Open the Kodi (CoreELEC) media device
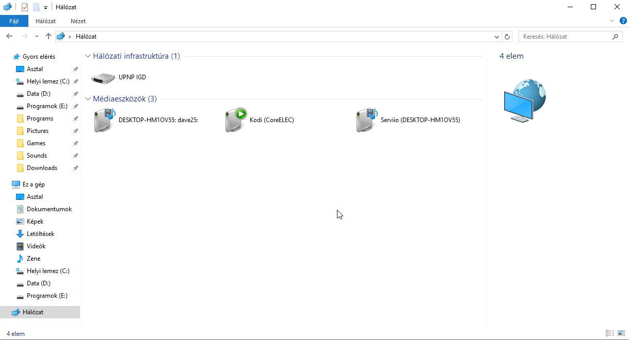The width and height of the screenshot is (629, 340). click(x=260, y=120)
